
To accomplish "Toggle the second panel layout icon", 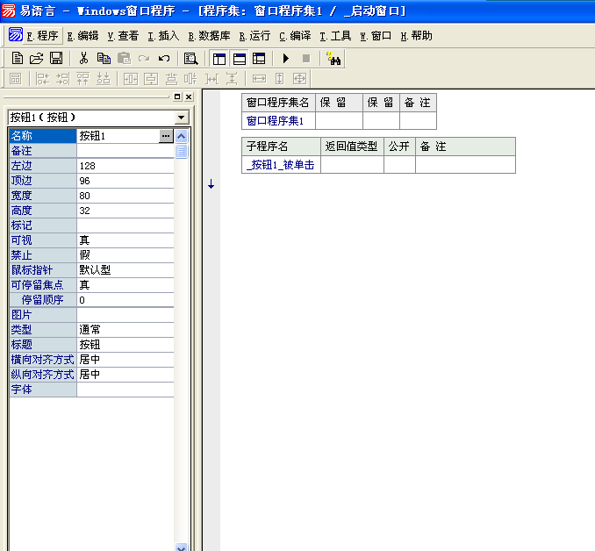I will (239, 59).
